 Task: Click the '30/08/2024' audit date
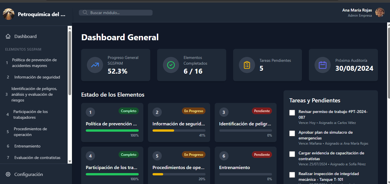pyautogui.click(x=354, y=68)
